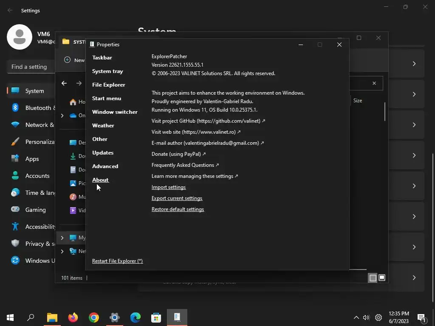Open Network category in Settings
The image size is (435, 326).
(31, 125)
